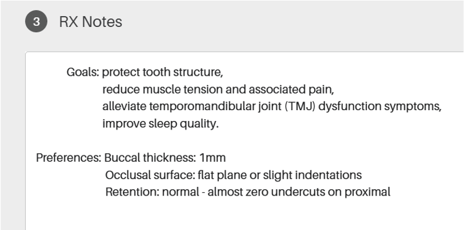Click inside the RX Notes text area

click(x=245, y=141)
